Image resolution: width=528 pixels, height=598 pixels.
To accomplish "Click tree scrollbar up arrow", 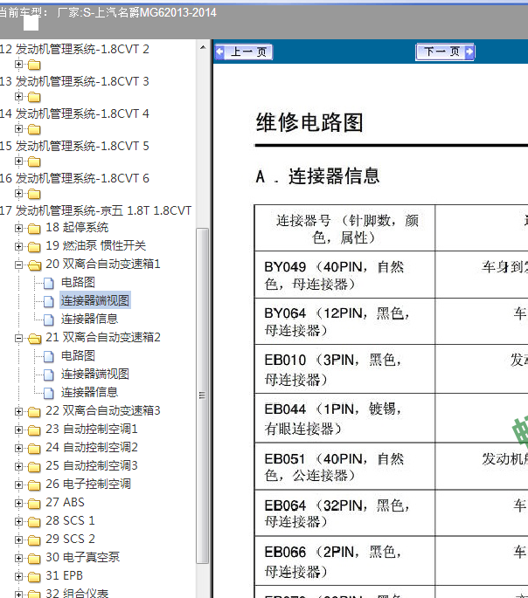I will (x=203, y=47).
